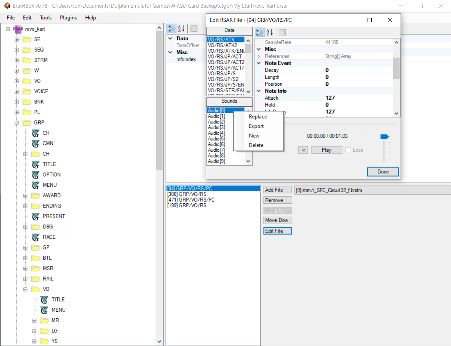Click the Sounds header button in dialog
The width and height of the screenshot is (451, 346).
click(229, 101)
